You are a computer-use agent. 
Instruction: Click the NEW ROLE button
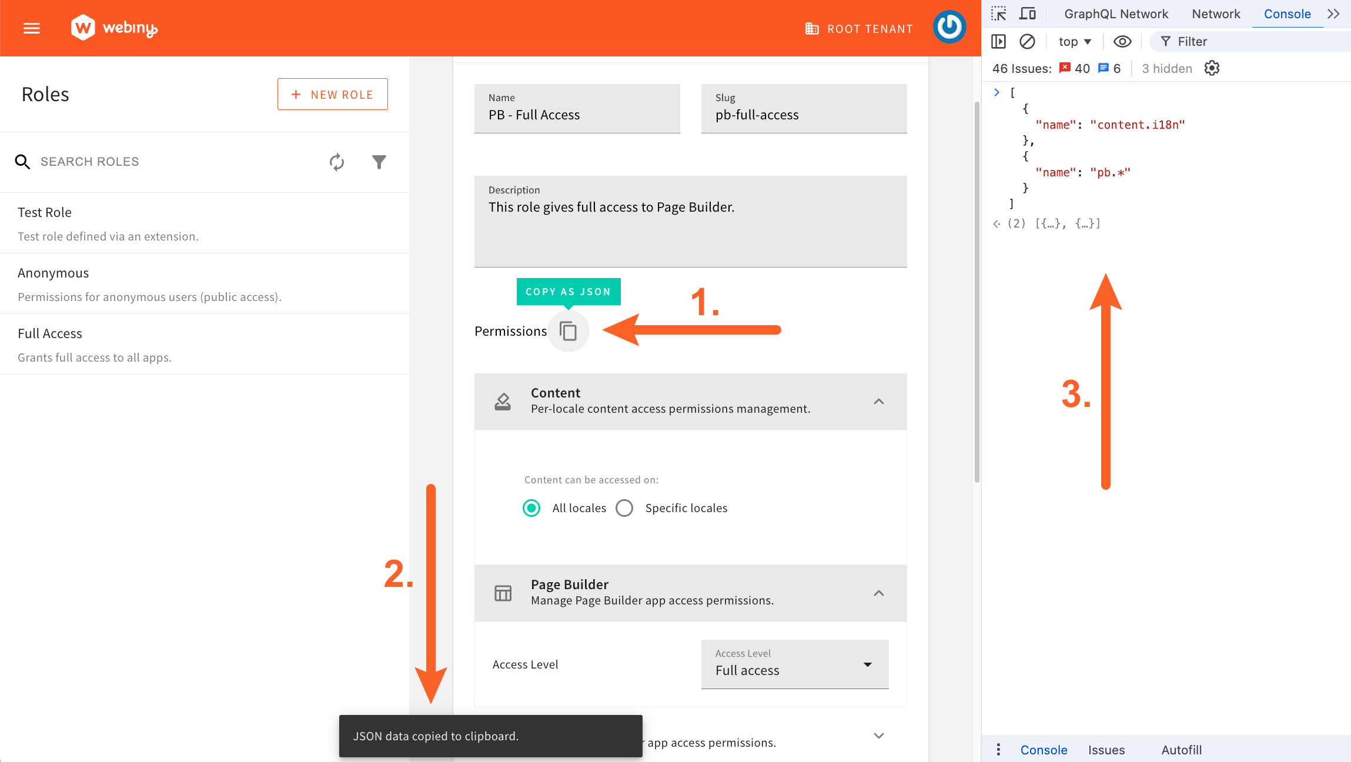point(332,94)
